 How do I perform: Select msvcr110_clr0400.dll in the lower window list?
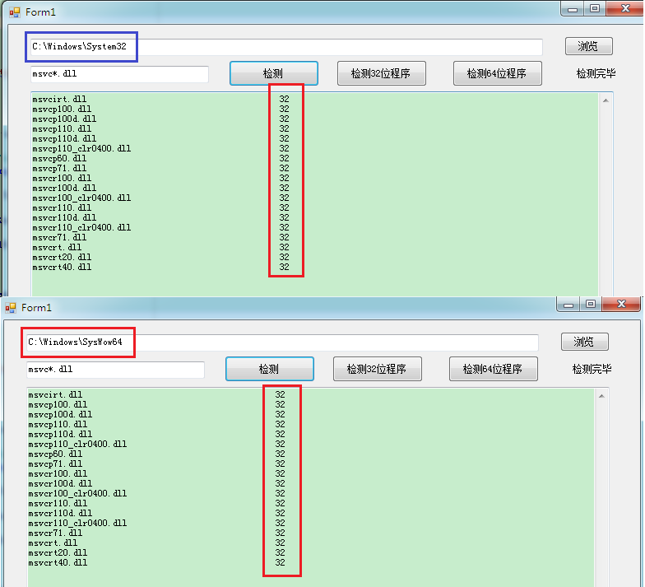pos(77,524)
